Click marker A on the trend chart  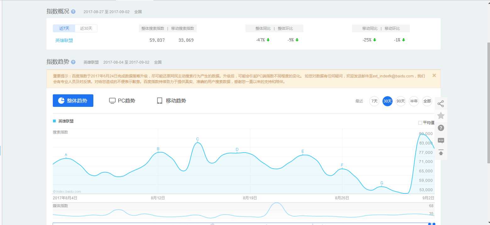point(66,155)
